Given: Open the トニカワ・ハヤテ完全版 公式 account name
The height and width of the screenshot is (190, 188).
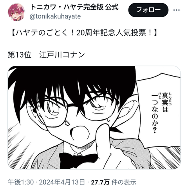Looking at the screenshot, I should 74,7.
